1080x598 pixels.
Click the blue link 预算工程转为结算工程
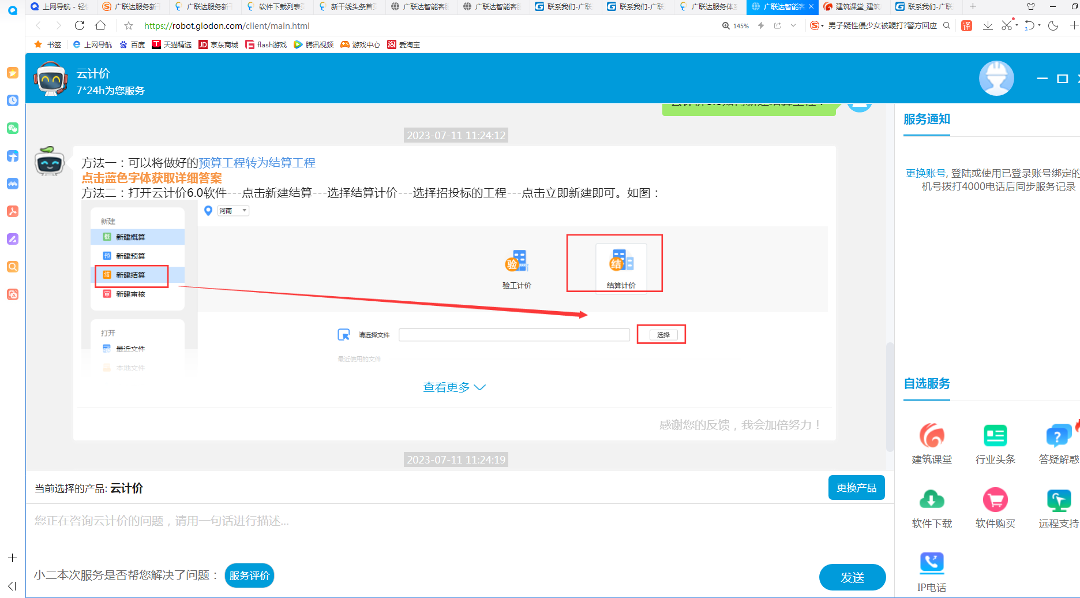257,163
